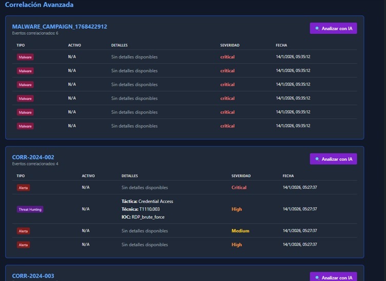Click the FECHA column header in CORR-2024-002 table
The height and width of the screenshot is (281, 386).
tap(288, 176)
